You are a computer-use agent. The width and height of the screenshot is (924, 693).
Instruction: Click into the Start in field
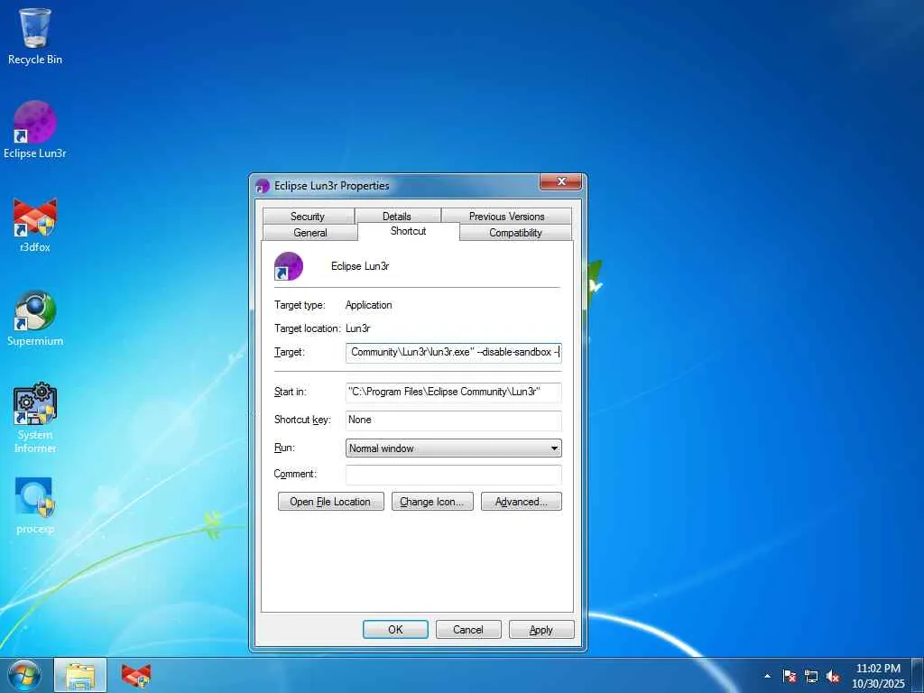click(x=453, y=392)
